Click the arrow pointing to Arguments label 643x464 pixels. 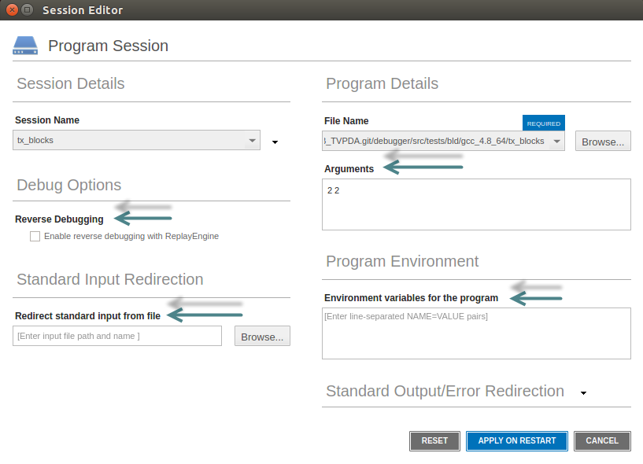click(x=423, y=167)
